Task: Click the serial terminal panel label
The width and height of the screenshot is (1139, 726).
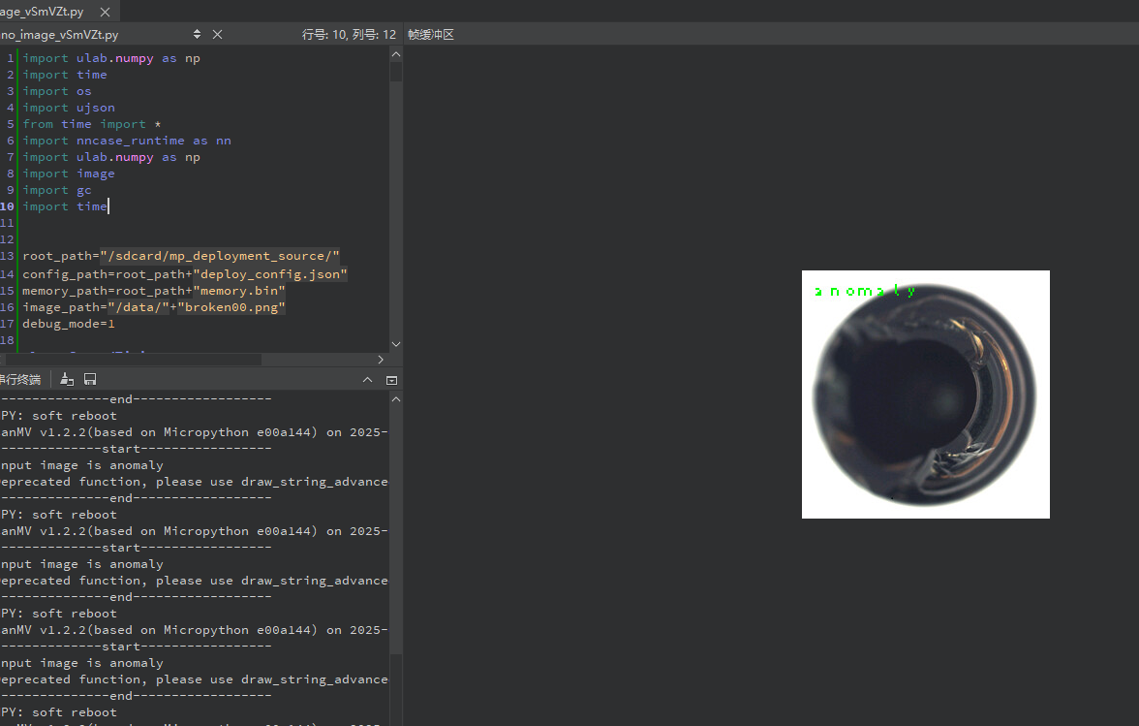Action: [x=21, y=380]
